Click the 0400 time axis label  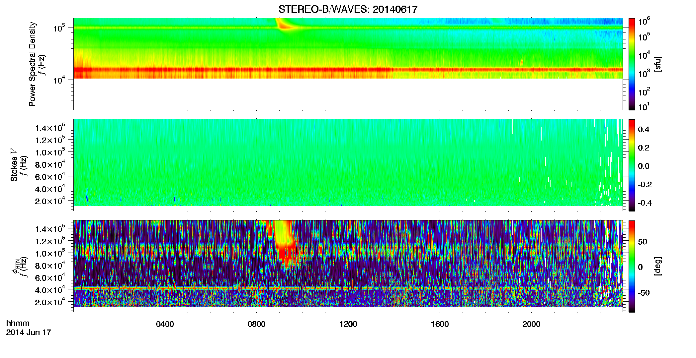165,324
